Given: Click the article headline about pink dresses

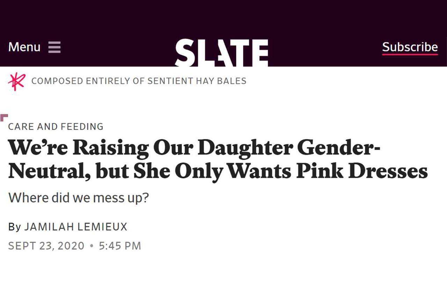Looking at the screenshot, I should [x=218, y=160].
